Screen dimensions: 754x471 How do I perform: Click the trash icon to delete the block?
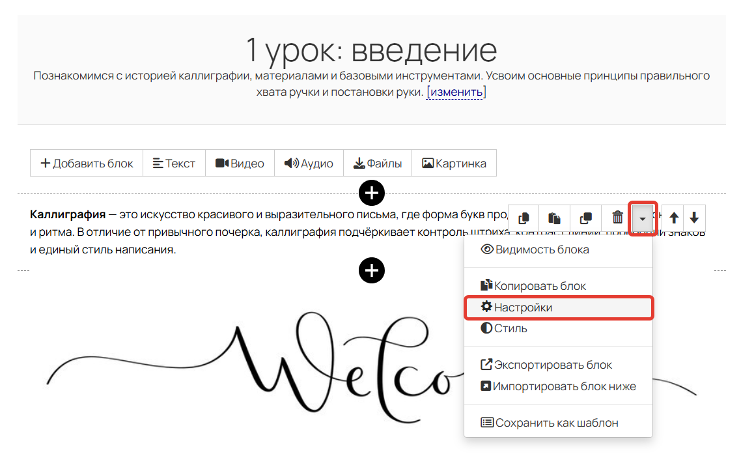(617, 218)
